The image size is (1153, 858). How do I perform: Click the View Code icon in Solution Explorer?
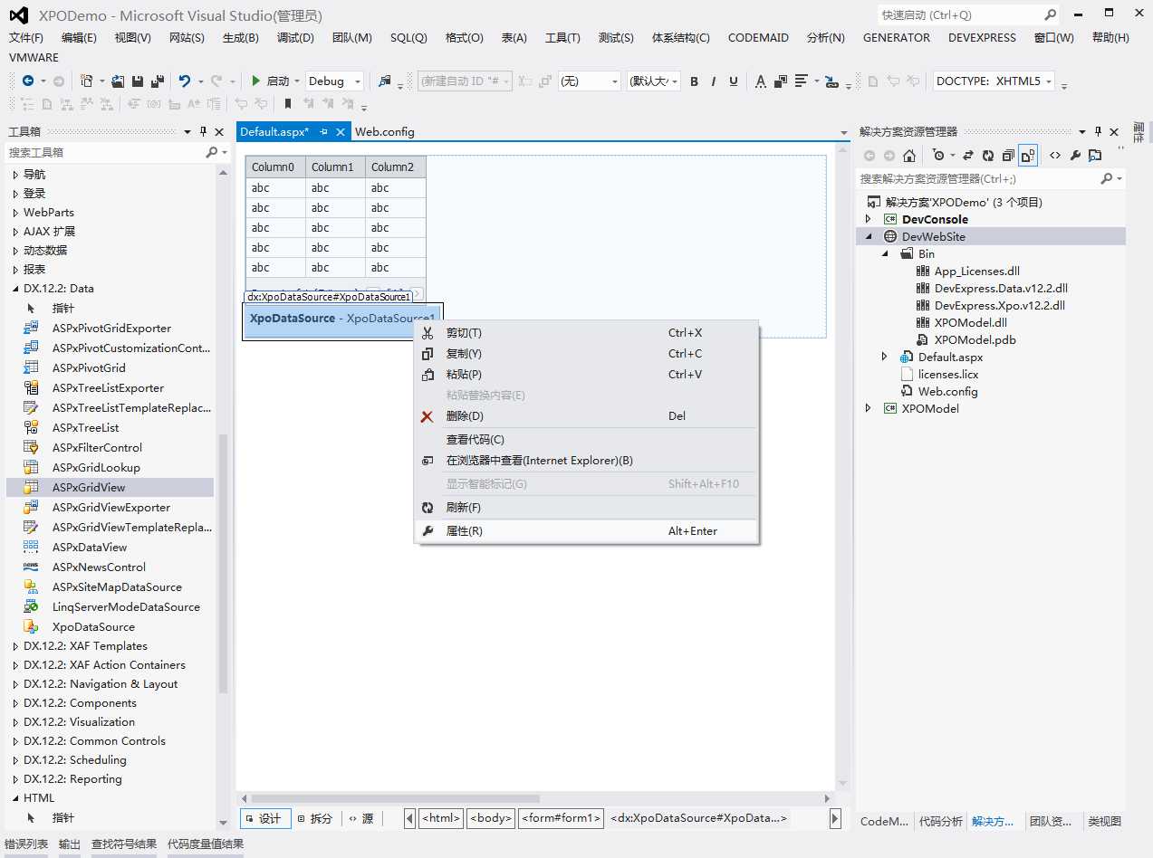(1055, 156)
